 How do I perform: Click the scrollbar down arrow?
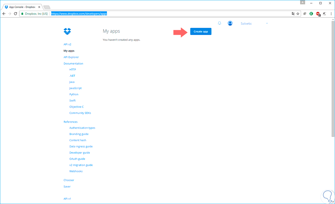click(333, 202)
